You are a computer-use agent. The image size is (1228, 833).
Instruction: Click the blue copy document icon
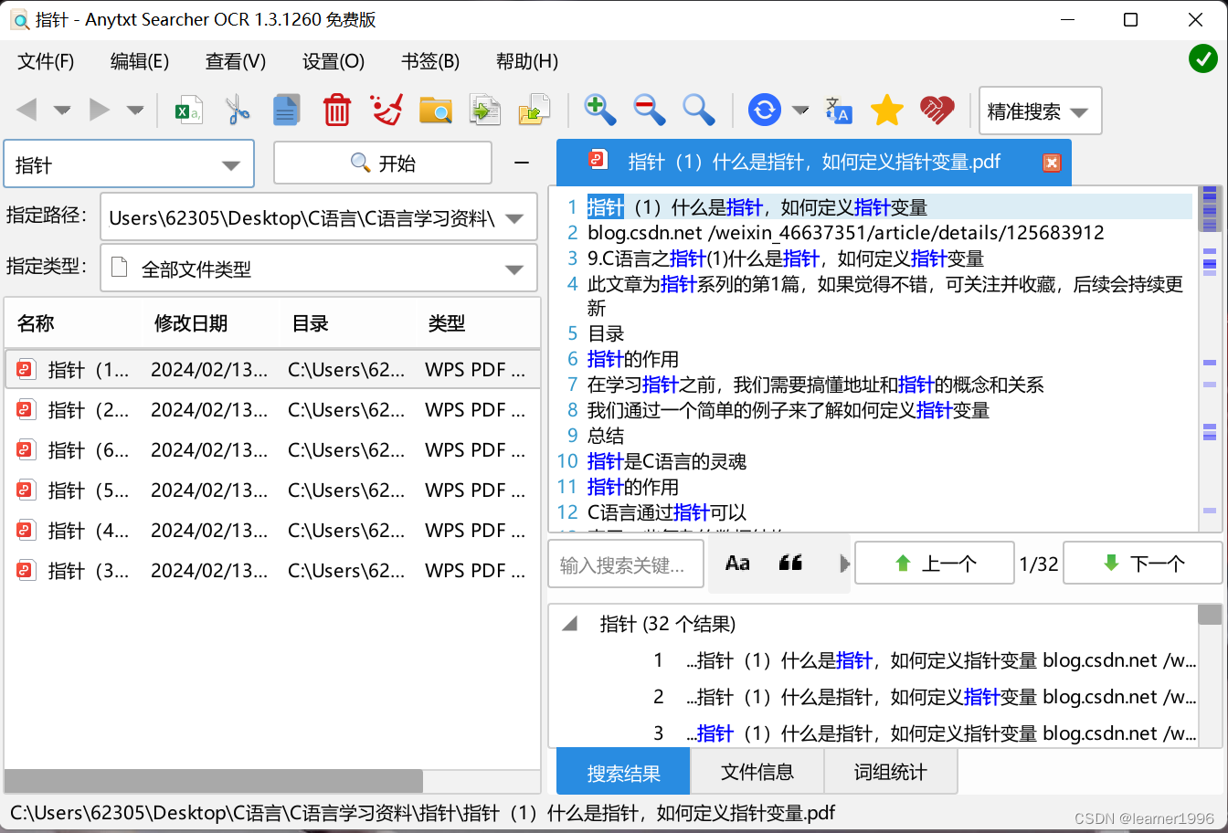[287, 111]
